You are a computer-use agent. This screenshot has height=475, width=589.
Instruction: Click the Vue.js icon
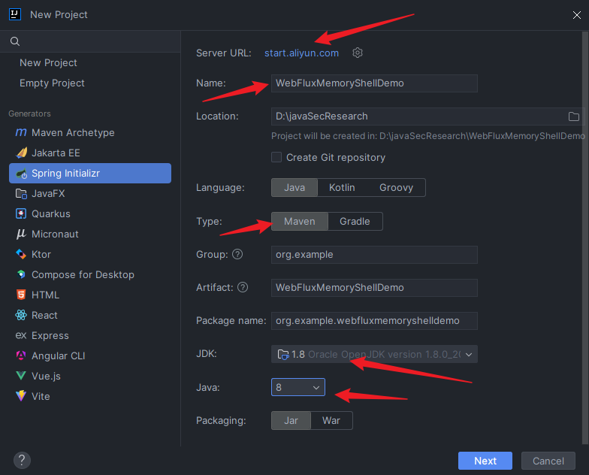click(21, 376)
